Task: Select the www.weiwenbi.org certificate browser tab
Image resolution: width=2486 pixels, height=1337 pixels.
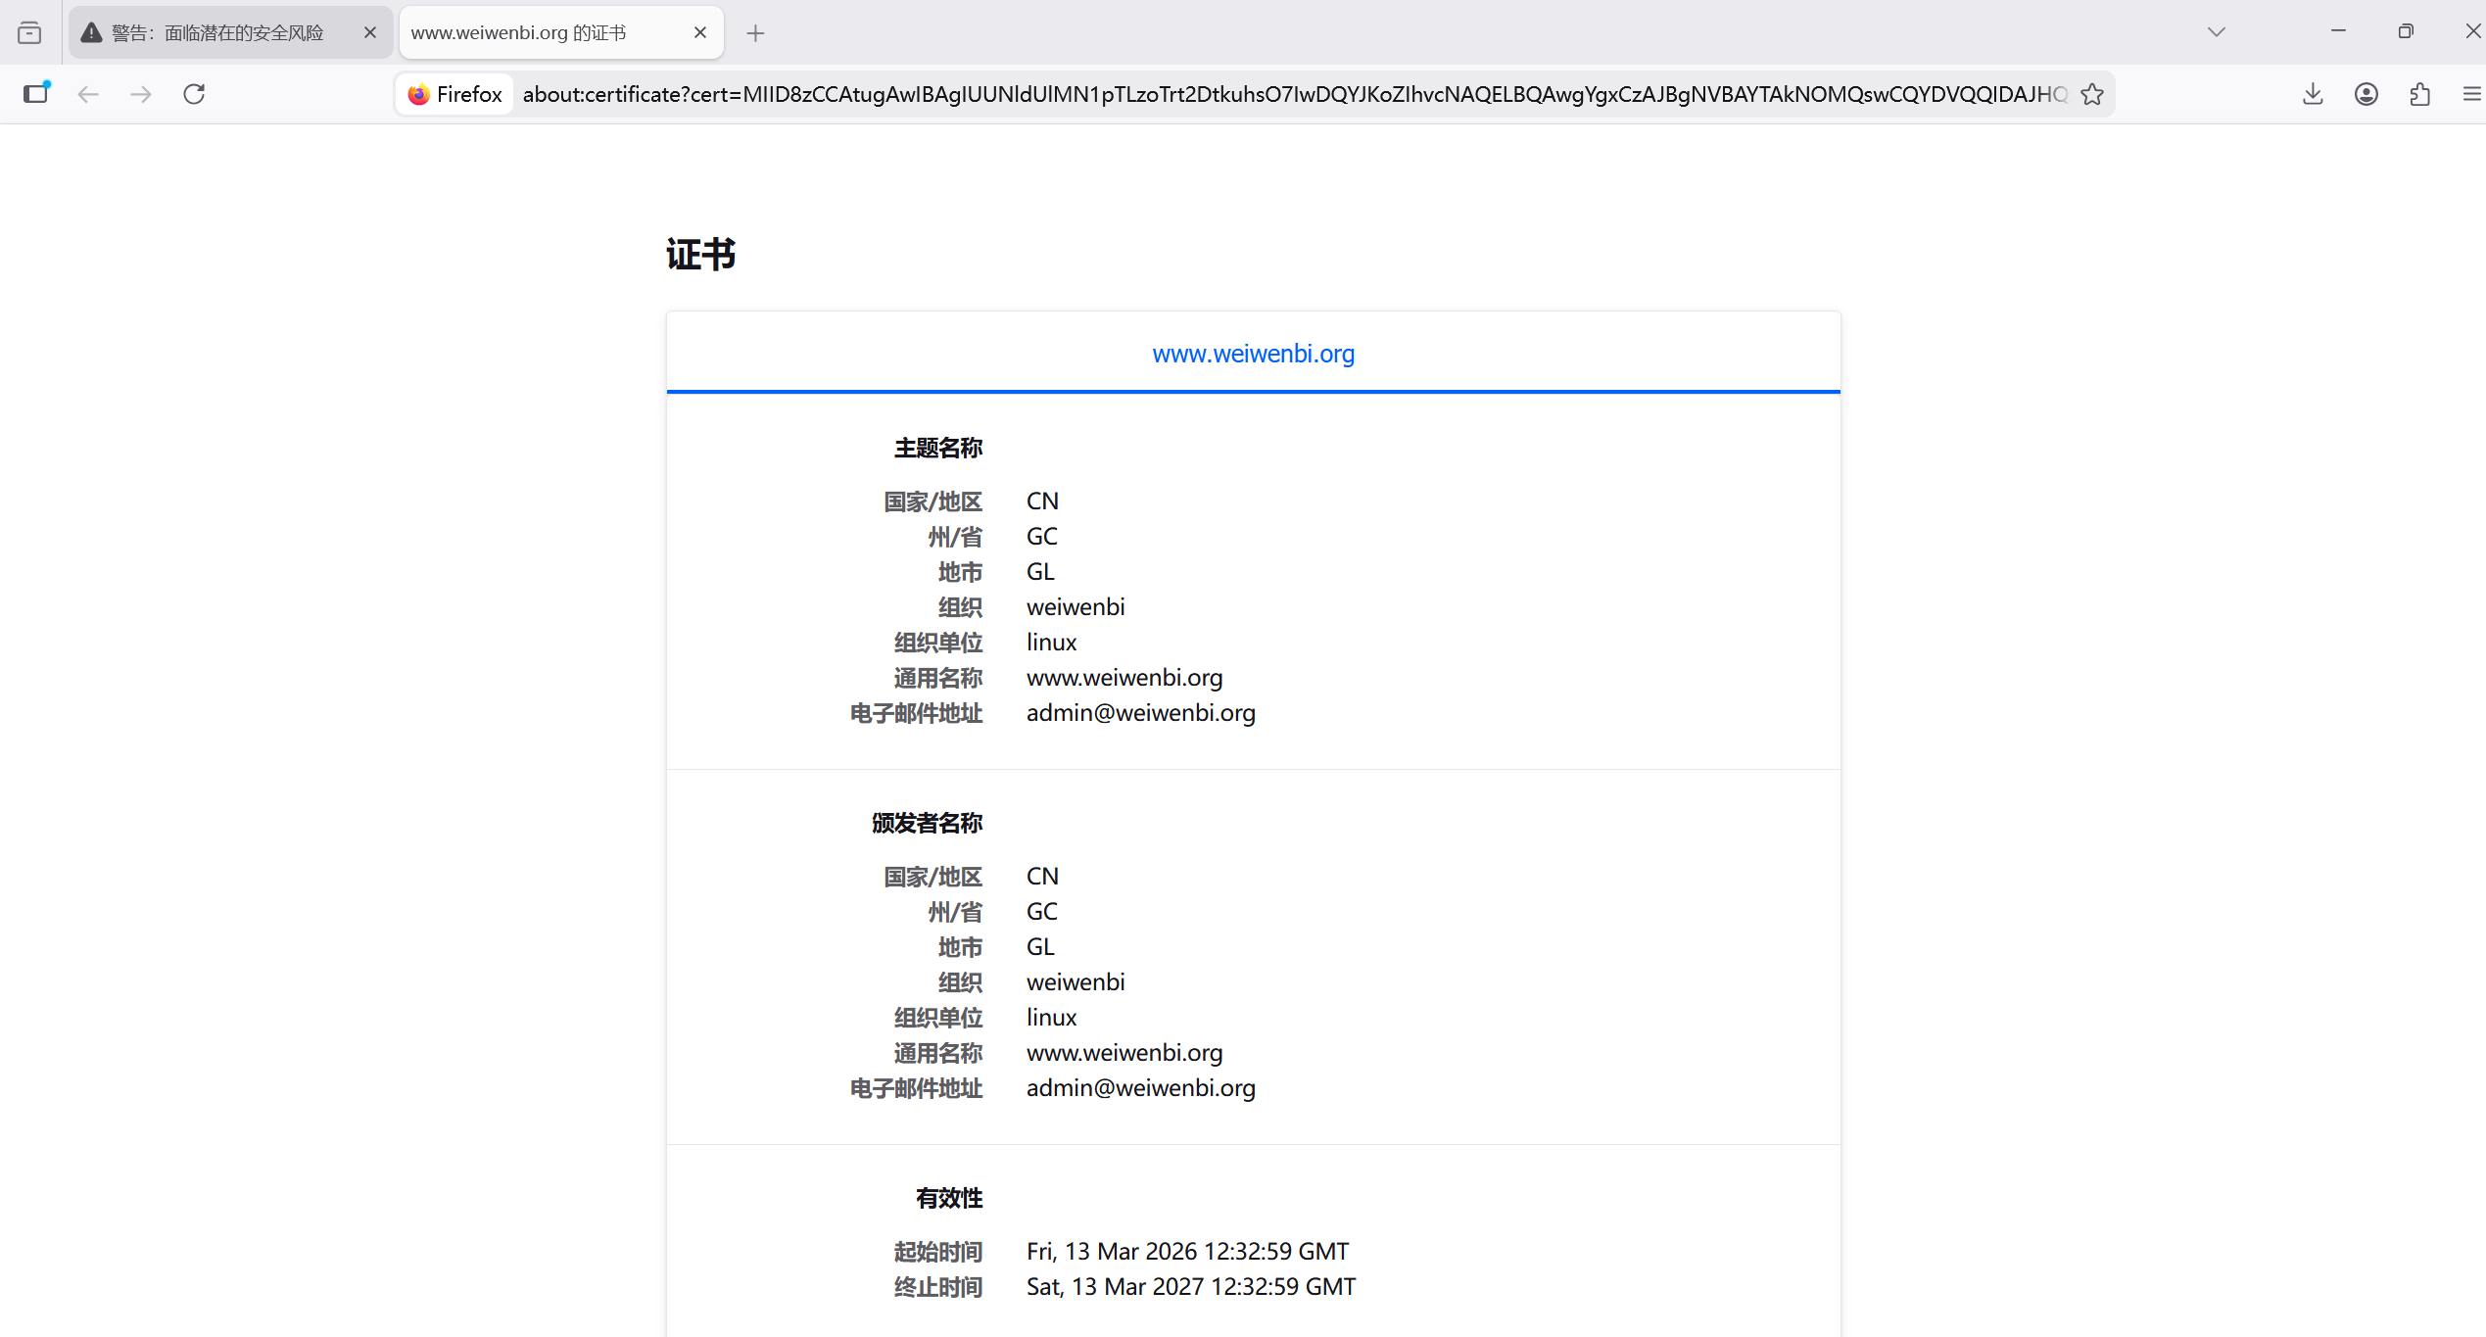Action: pos(519,33)
